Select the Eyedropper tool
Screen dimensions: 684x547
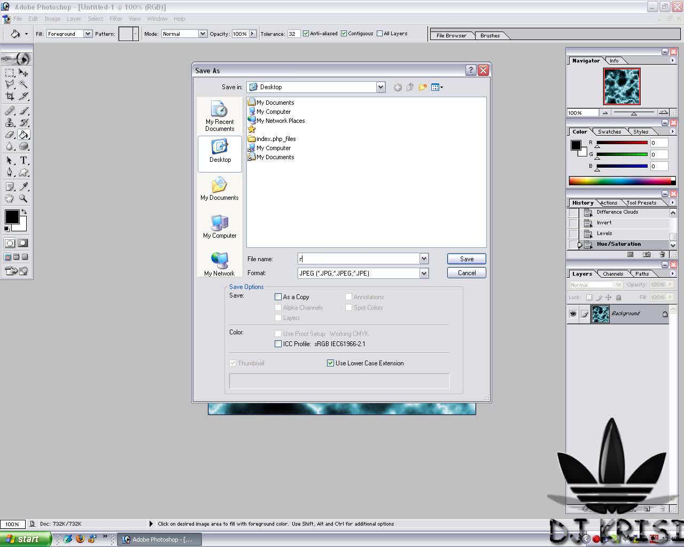[x=24, y=187]
